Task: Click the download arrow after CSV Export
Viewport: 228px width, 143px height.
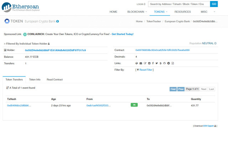Action: point(215,126)
